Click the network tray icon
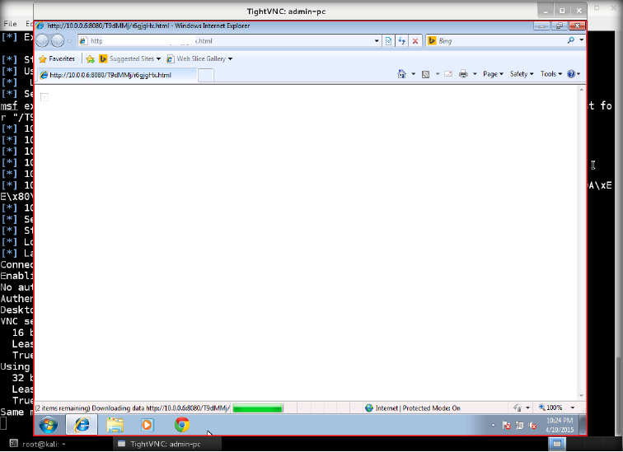Image resolution: width=623 pixels, height=452 pixels. click(x=520, y=426)
